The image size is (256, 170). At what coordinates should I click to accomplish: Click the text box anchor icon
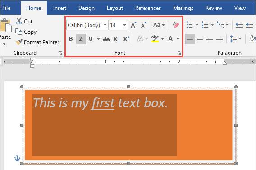click(x=17, y=158)
